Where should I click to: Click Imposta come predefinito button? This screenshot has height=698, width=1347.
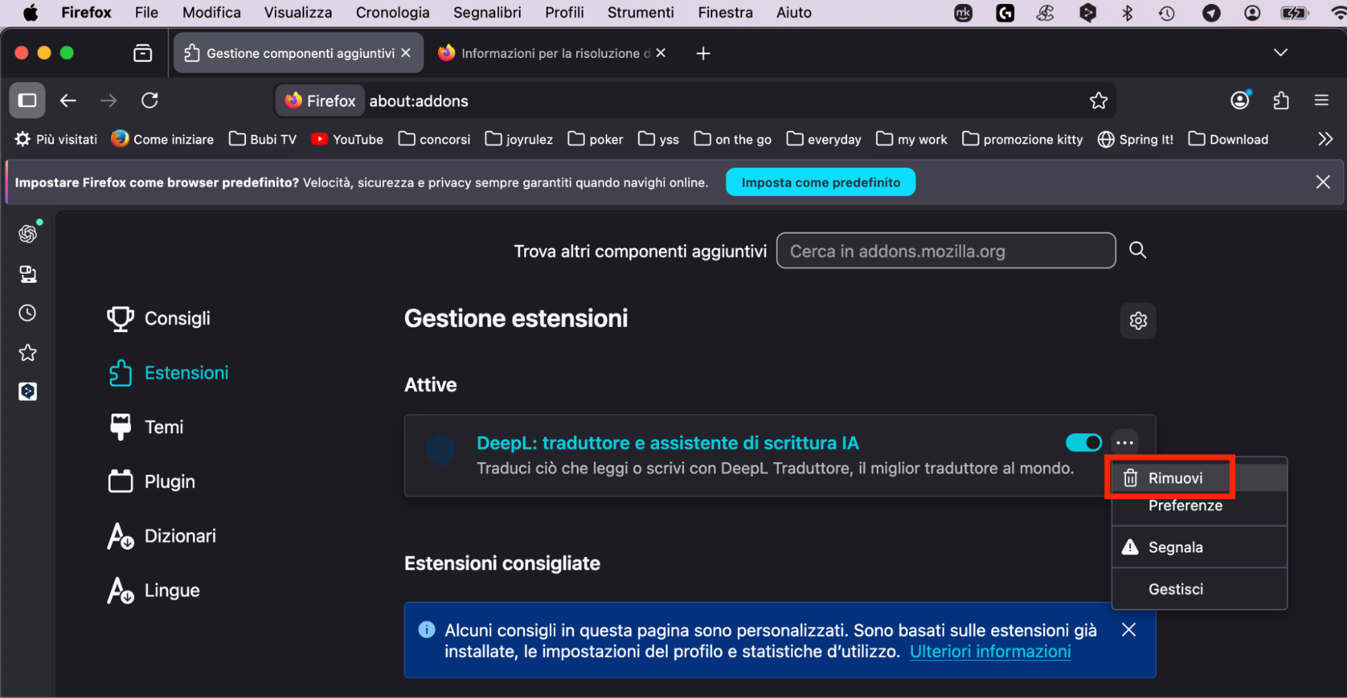pos(820,182)
